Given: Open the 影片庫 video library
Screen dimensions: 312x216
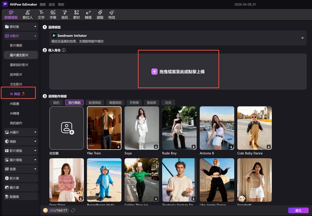Looking at the screenshot, I should point(21,178).
